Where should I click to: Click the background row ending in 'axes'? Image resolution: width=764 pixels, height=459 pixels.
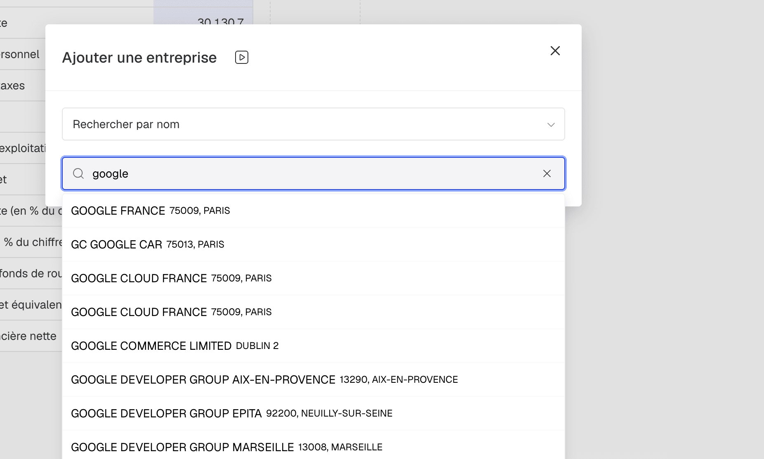(x=23, y=85)
